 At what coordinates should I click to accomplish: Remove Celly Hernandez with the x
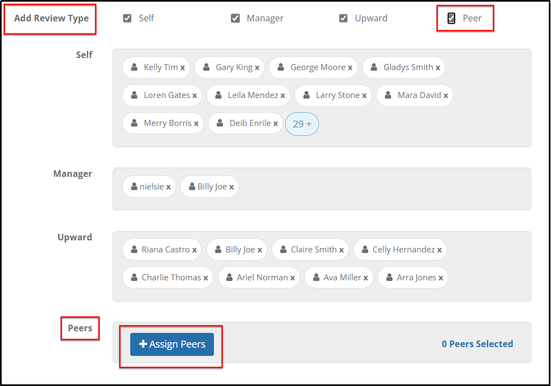click(439, 250)
